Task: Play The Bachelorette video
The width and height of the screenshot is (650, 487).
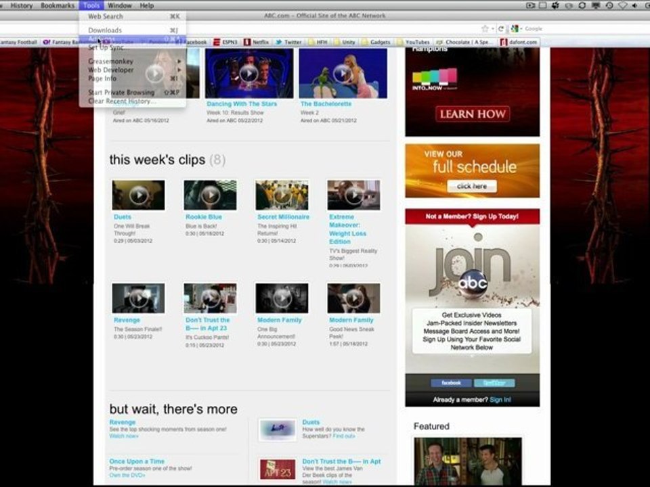Action: click(x=343, y=73)
